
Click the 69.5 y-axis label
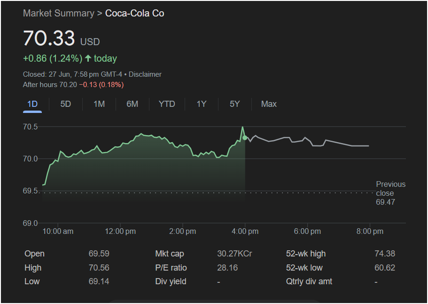point(30,191)
